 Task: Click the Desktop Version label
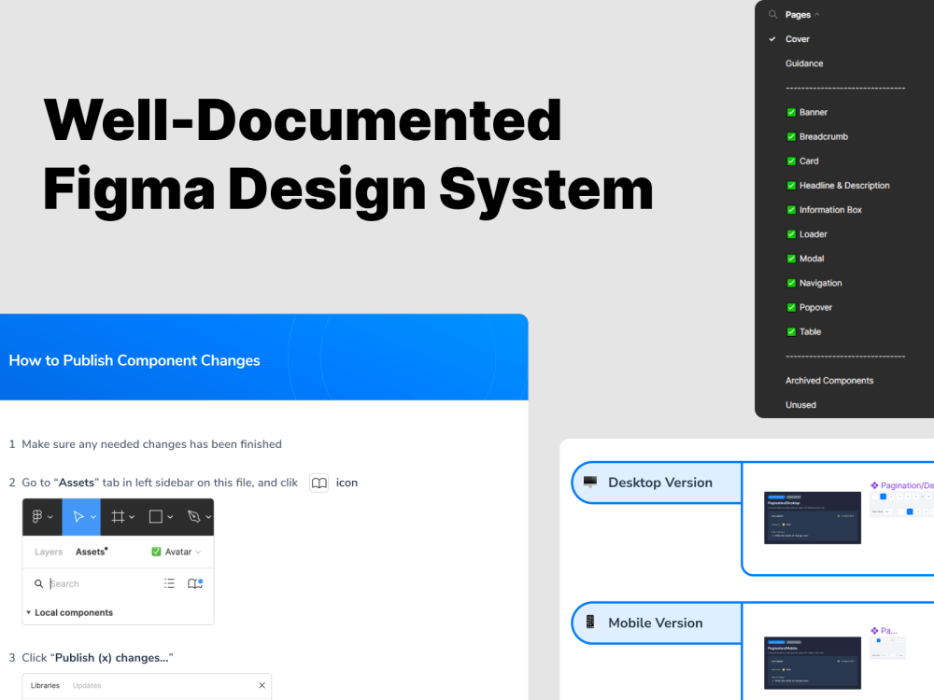[660, 483]
